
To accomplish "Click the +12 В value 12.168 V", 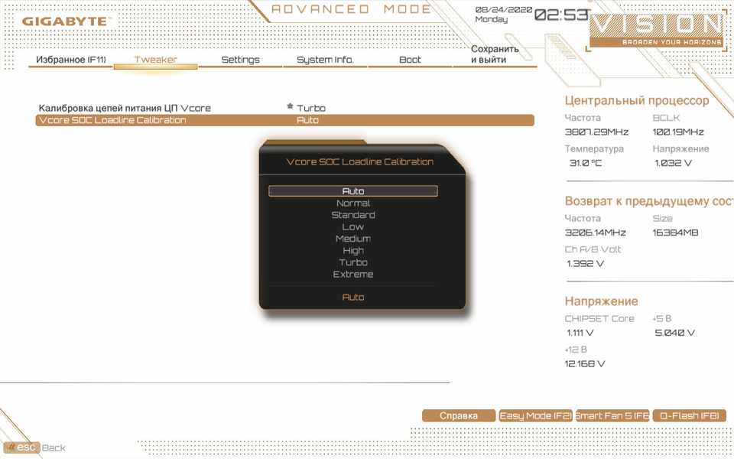I will (585, 364).
